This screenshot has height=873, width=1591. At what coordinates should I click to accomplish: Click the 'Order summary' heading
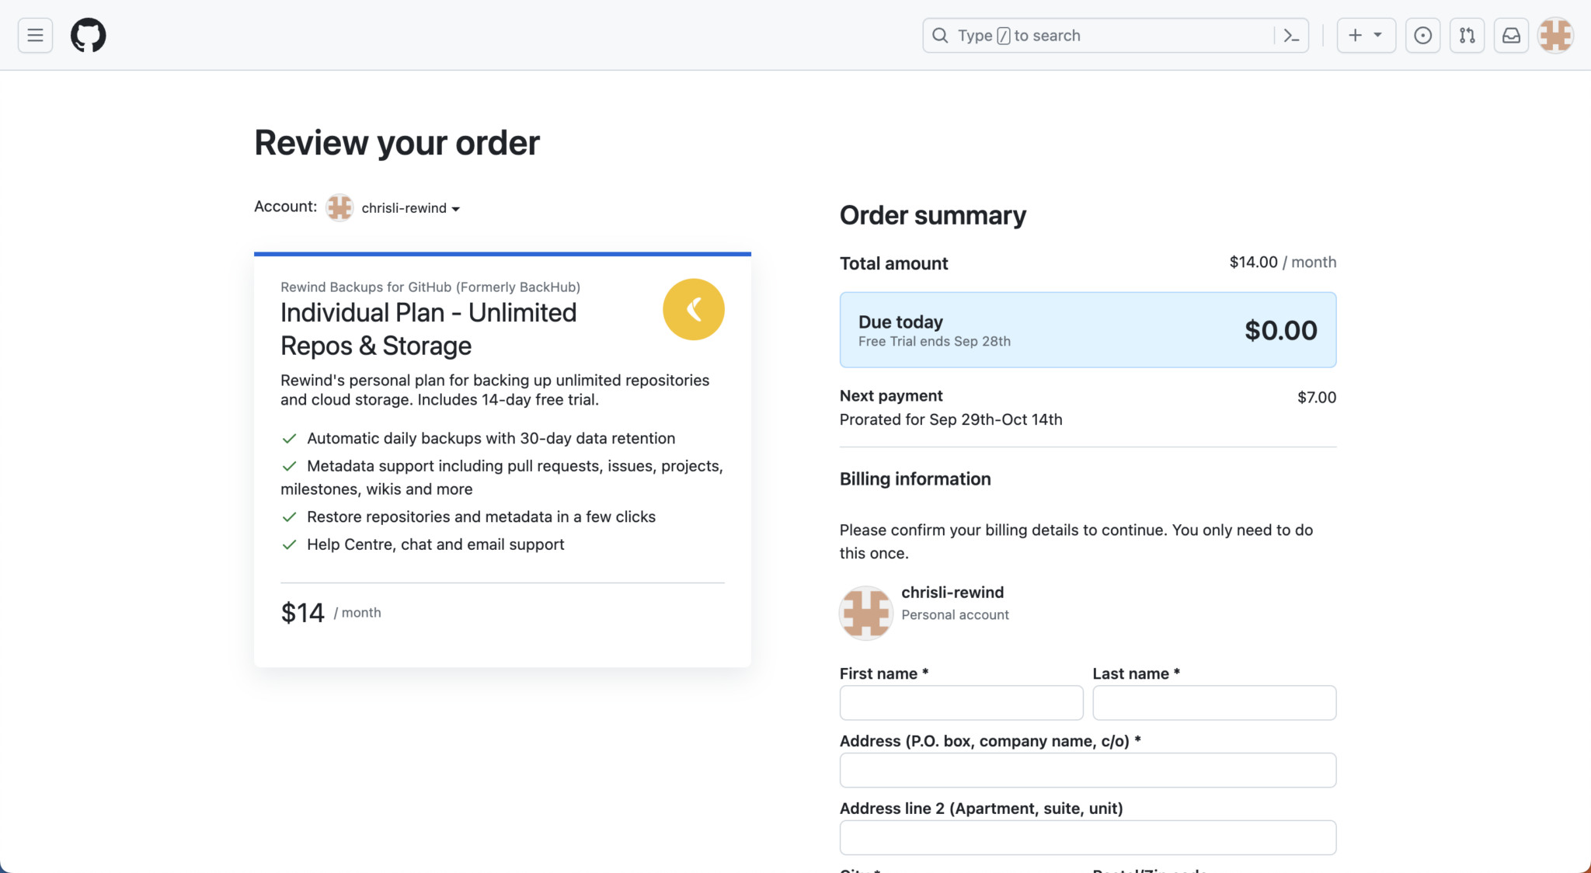click(933, 215)
